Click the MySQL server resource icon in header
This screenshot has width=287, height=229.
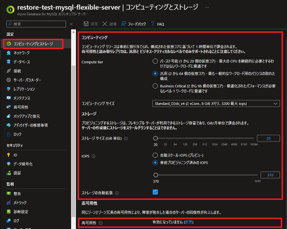coord(10,9)
